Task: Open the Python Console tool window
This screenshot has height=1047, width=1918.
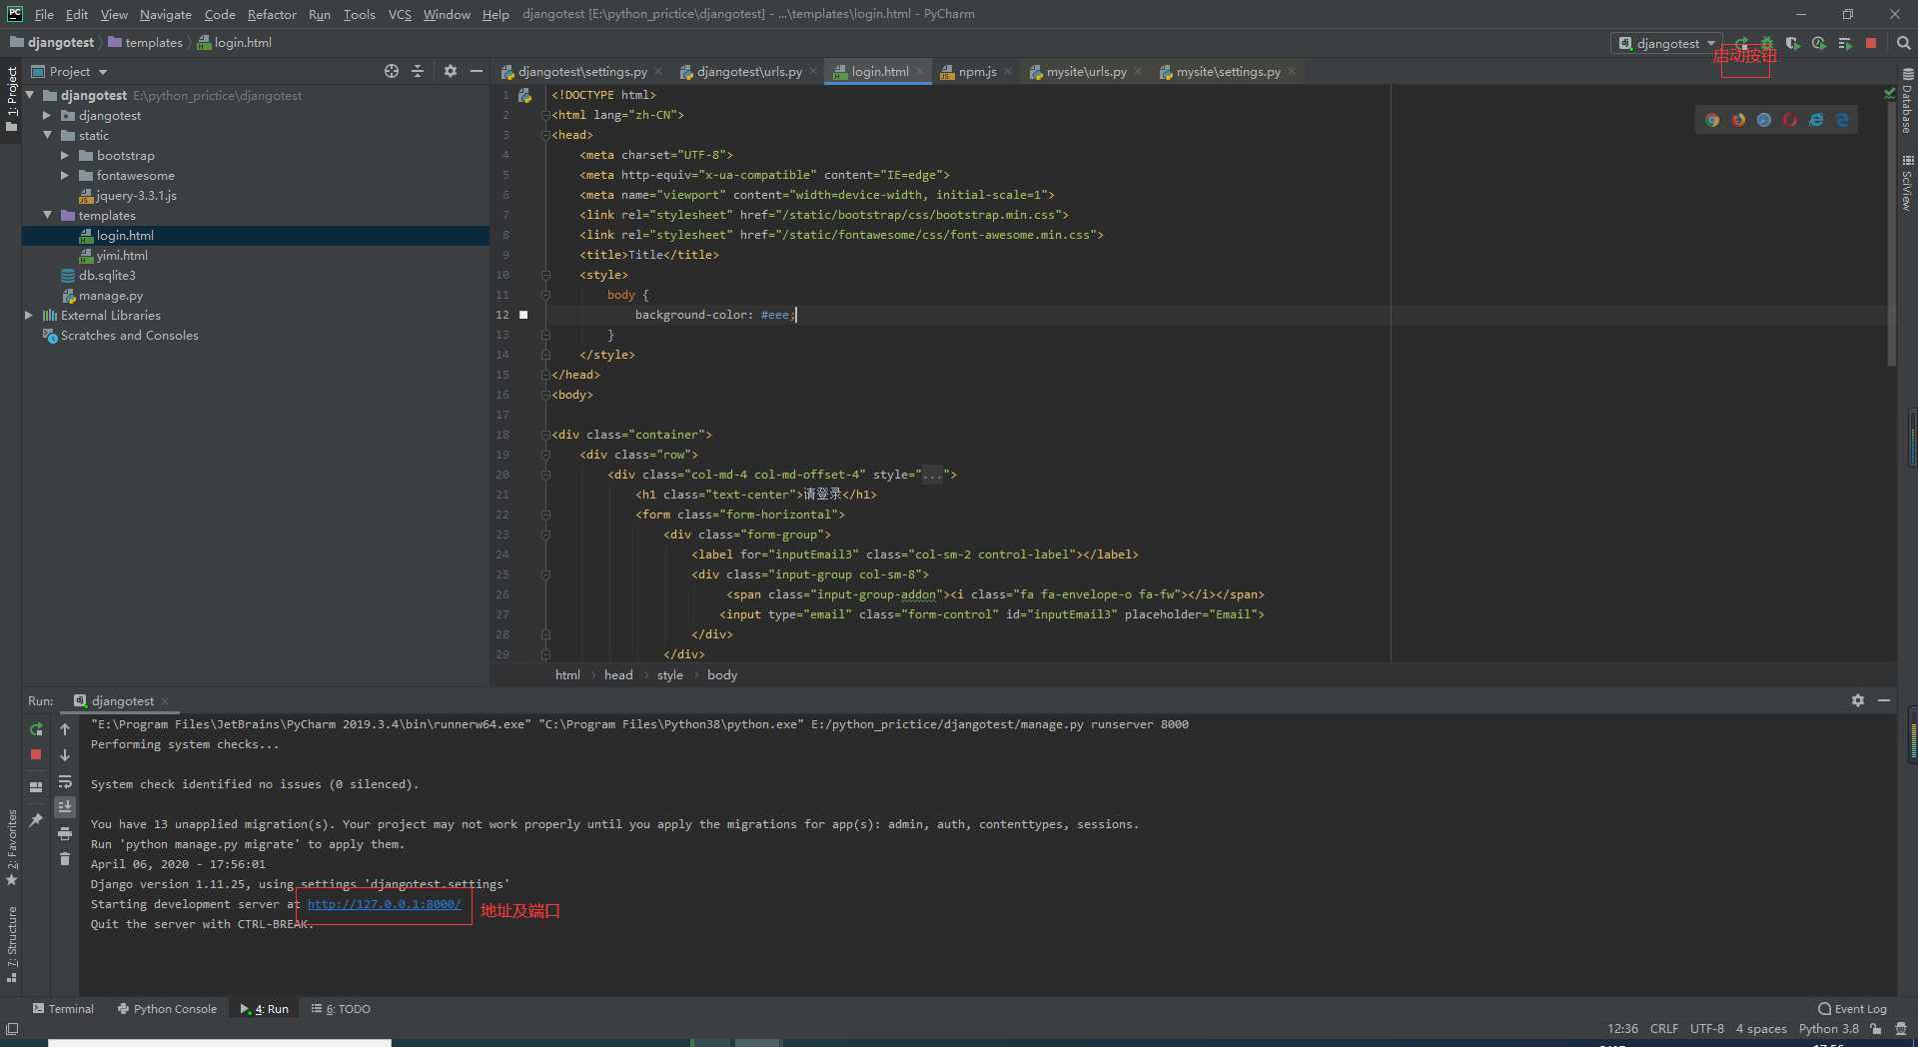Action: pos(167,1009)
